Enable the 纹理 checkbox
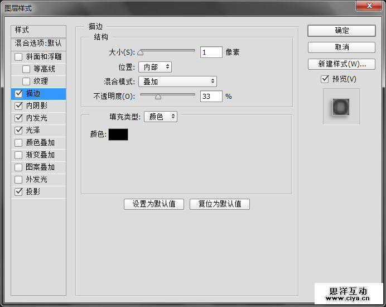The height and width of the screenshot is (307, 386). tap(26, 81)
